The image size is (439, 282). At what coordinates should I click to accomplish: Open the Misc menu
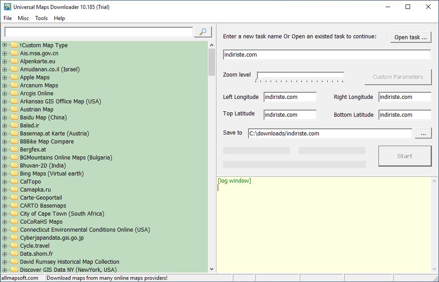click(x=23, y=18)
